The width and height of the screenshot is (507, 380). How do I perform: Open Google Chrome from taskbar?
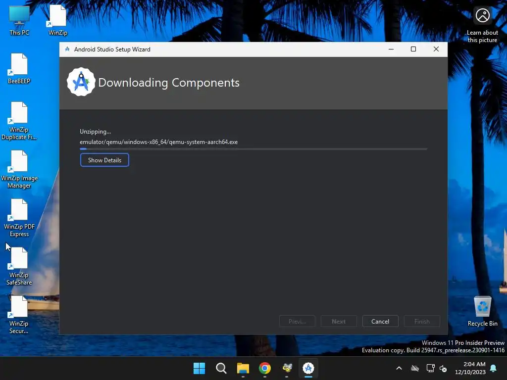coord(265,368)
